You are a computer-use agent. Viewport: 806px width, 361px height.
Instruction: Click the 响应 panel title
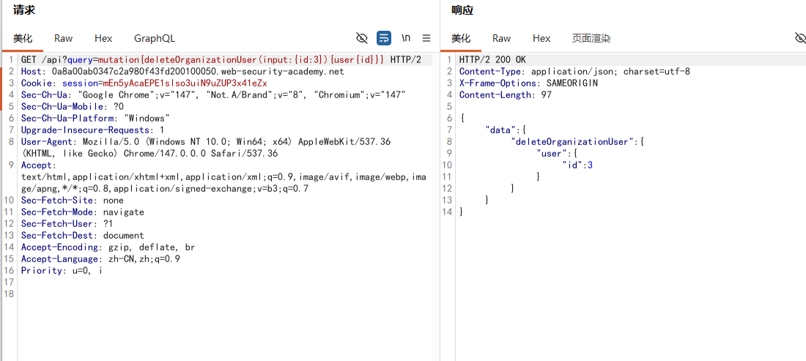462,10
